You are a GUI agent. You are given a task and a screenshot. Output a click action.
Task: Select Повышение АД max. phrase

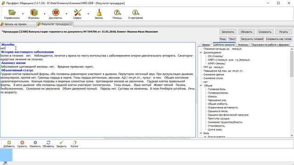pos(223,71)
